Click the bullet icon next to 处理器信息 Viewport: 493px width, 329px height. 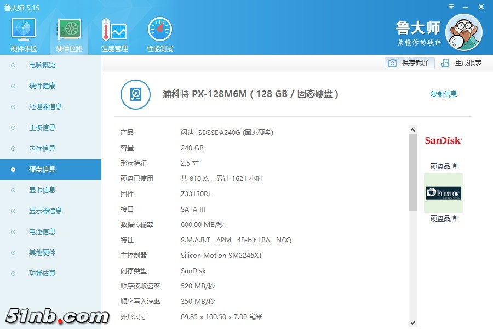pos(13,107)
